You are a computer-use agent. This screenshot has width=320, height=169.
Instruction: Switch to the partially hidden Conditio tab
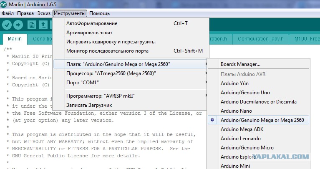pyautogui.click(x=40, y=39)
